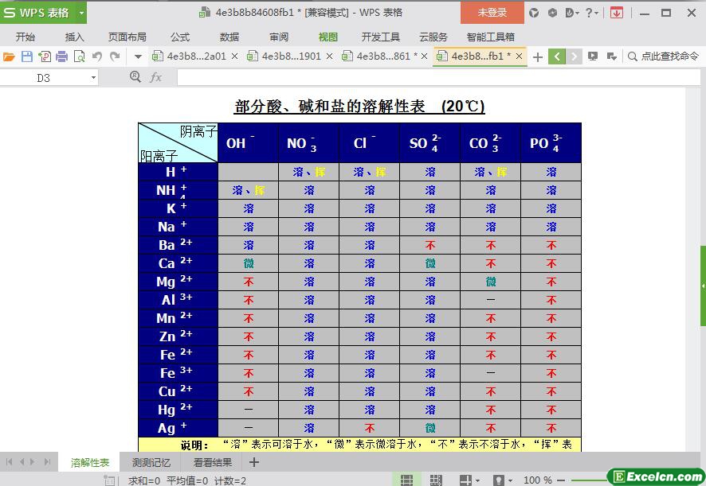
Task: Switch to normal view in status bar
Action: click(x=406, y=480)
